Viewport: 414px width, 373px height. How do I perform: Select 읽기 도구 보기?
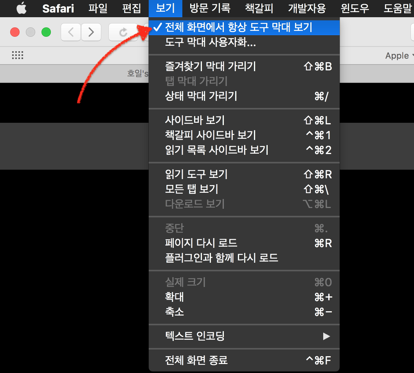click(244, 174)
